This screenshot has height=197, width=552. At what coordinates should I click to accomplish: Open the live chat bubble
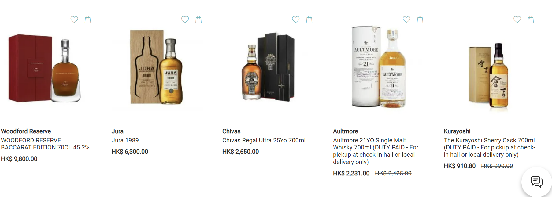(537, 182)
